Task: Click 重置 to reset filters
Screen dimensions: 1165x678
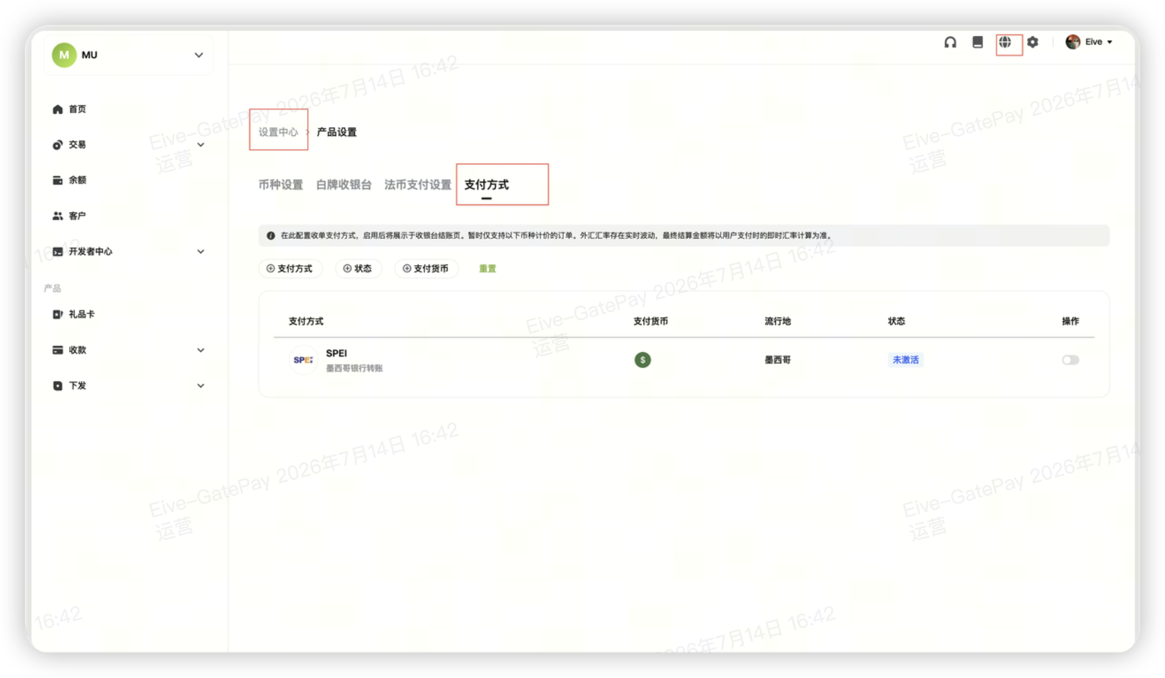Action: (x=487, y=269)
